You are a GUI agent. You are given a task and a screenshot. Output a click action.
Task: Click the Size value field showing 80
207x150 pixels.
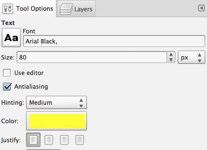(x=92, y=57)
